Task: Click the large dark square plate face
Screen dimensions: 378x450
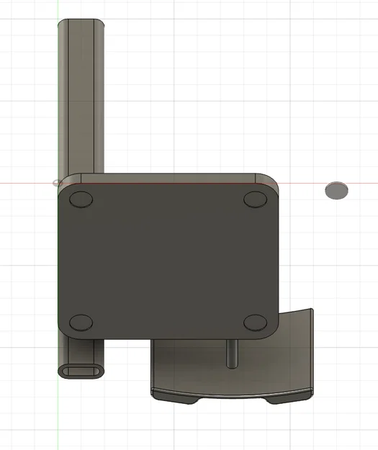Action: coord(168,261)
